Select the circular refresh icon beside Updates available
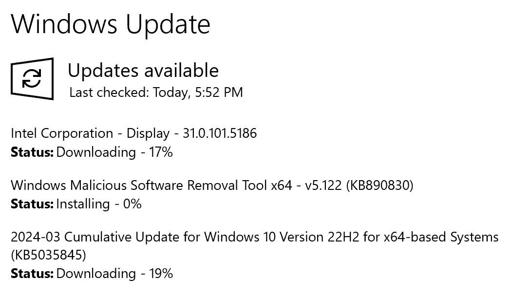Screen dimensions: 530x297 pos(32,78)
